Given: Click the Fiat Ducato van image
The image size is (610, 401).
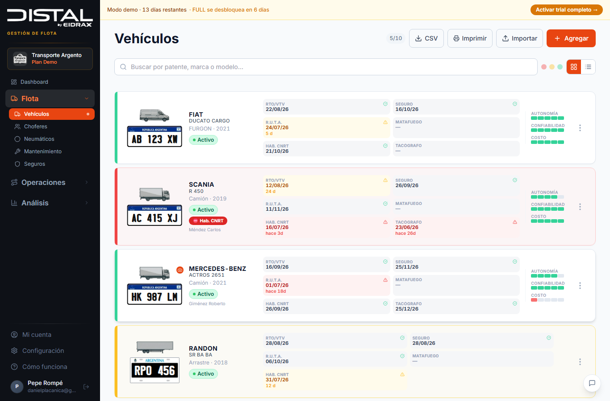Looking at the screenshot, I should click(x=155, y=115).
